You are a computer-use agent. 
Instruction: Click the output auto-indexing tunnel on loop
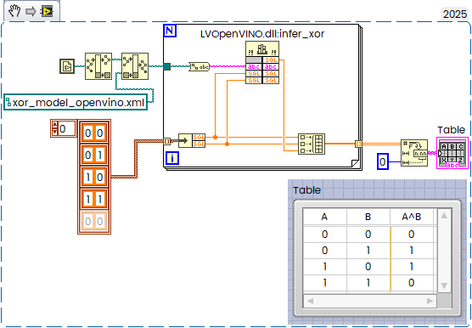coord(358,144)
